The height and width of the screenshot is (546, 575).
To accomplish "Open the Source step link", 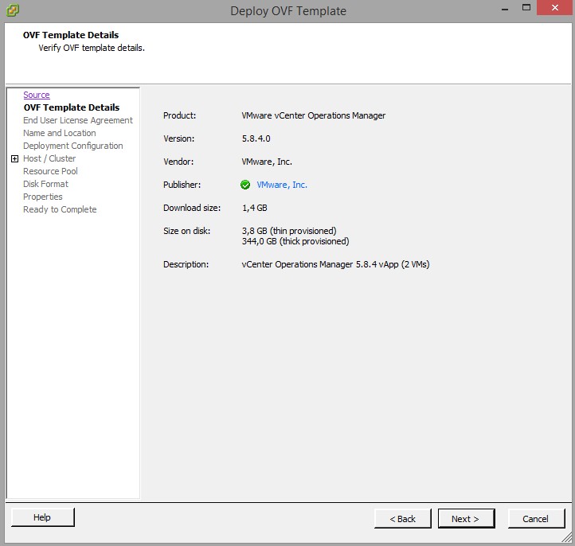I will pyautogui.click(x=37, y=95).
